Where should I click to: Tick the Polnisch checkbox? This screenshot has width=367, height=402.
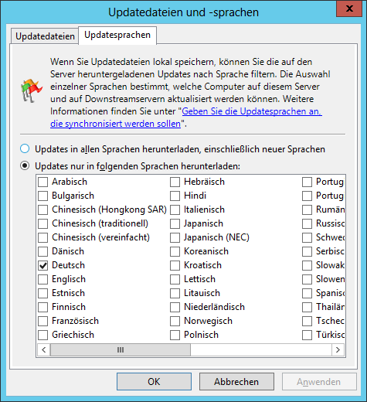point(175,335)
